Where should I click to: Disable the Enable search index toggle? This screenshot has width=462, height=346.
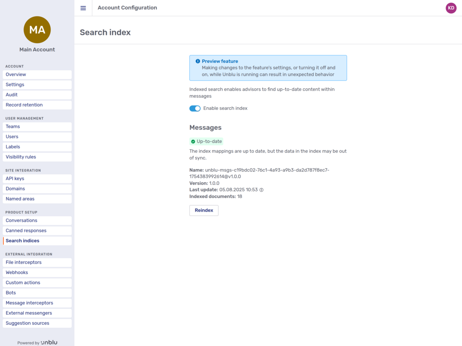[x=195, y=108]
